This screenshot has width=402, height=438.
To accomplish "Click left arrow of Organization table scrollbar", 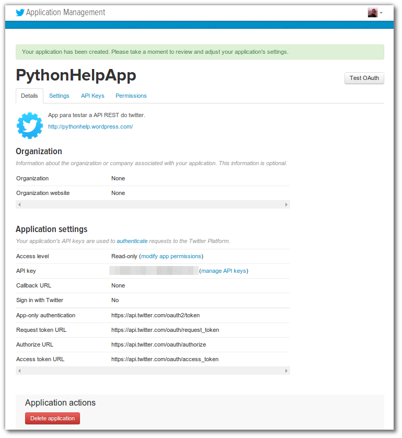I will tap(19, 204).
